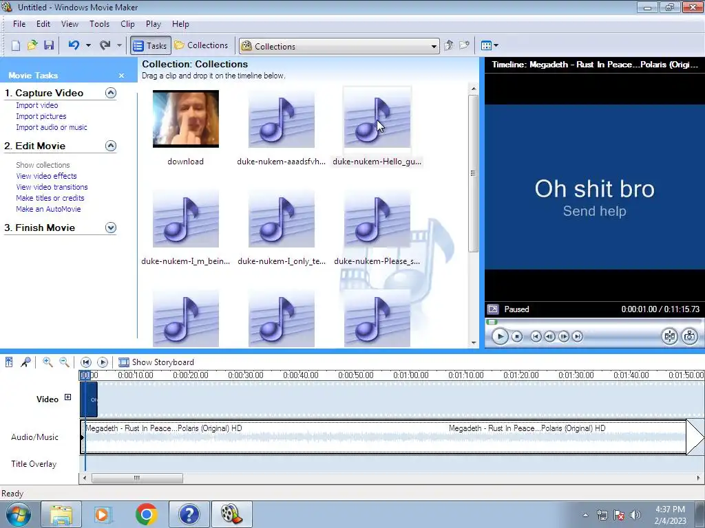
Task: Click View video transitions link
Action: pos(52,187)
